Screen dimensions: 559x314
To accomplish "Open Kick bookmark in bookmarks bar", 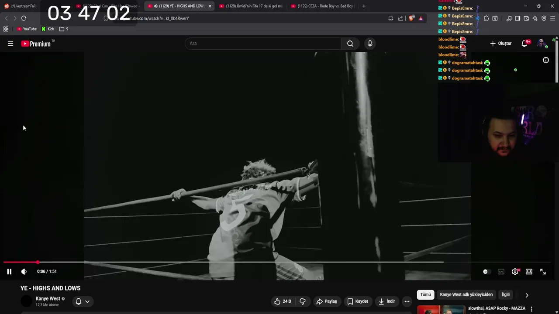I will tap(48, 29).
